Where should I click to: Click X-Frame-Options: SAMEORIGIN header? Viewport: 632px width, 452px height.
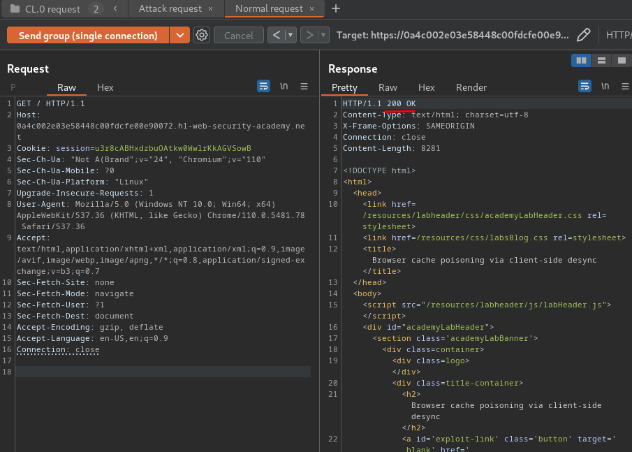point(409,126)
